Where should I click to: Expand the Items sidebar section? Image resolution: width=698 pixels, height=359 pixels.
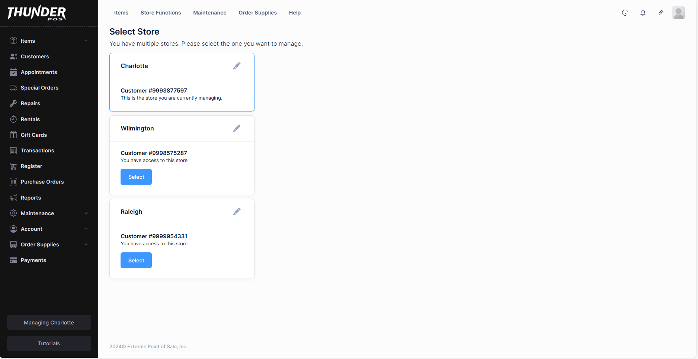point(48,41)
